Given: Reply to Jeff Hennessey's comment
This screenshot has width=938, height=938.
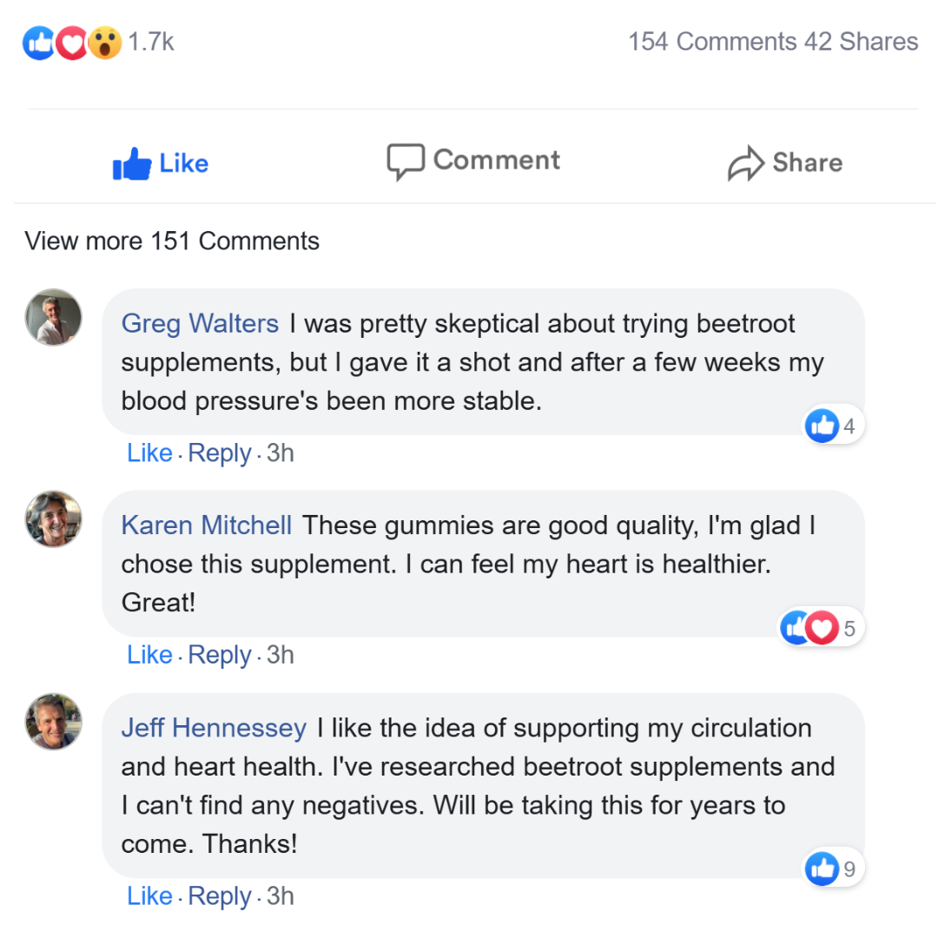Looking at the screenshot, I should tap(219, 896).
